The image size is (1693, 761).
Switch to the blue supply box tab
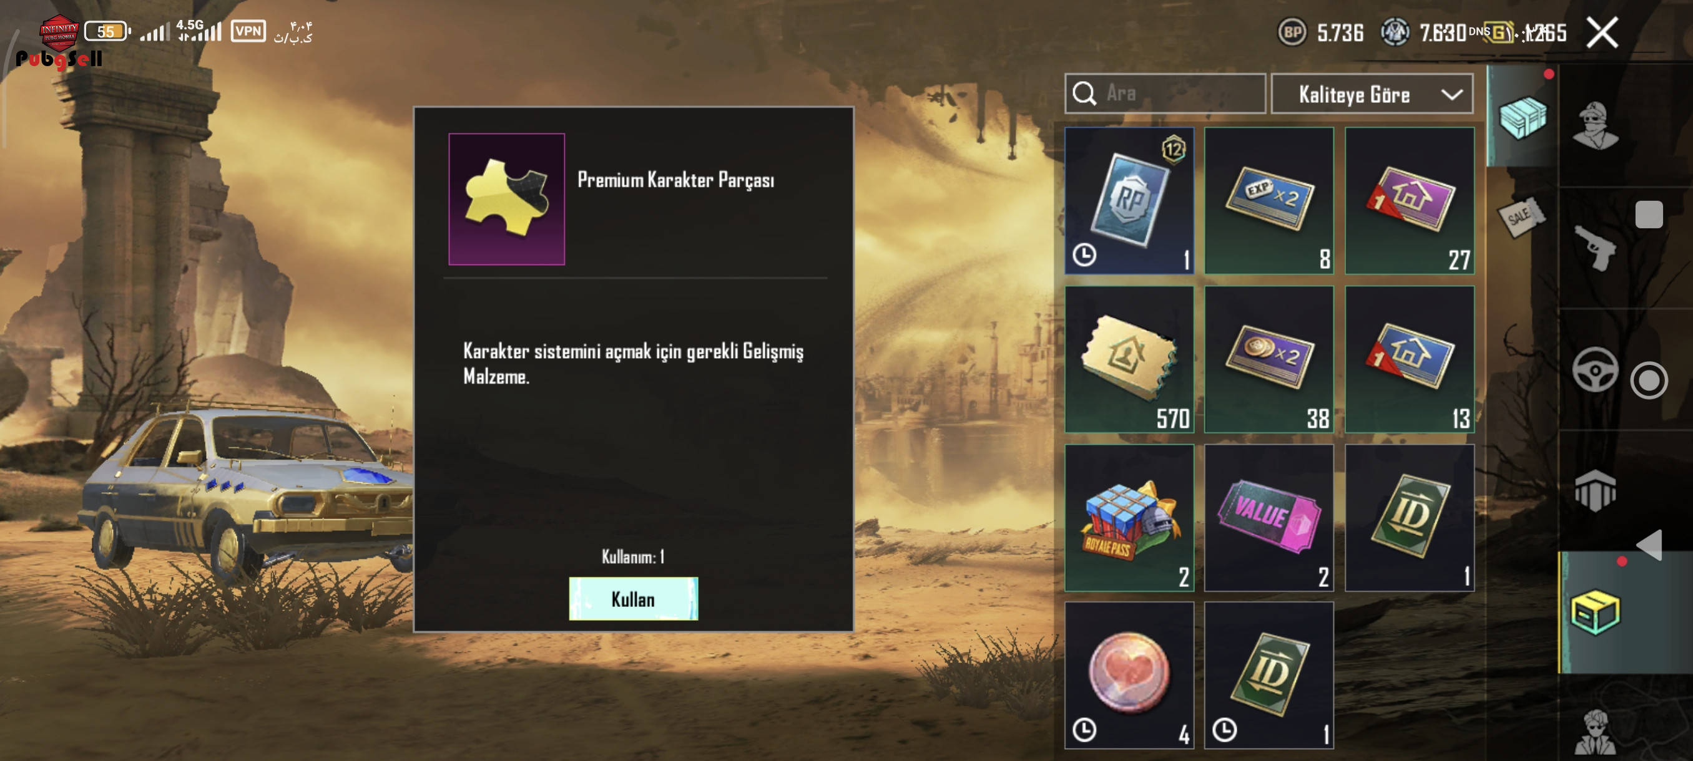1522,117
